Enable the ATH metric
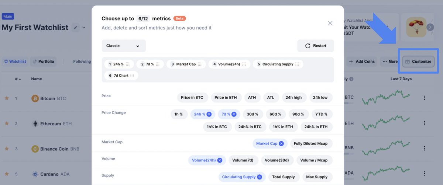The image size is (443, 185). (x=252, y=98)
